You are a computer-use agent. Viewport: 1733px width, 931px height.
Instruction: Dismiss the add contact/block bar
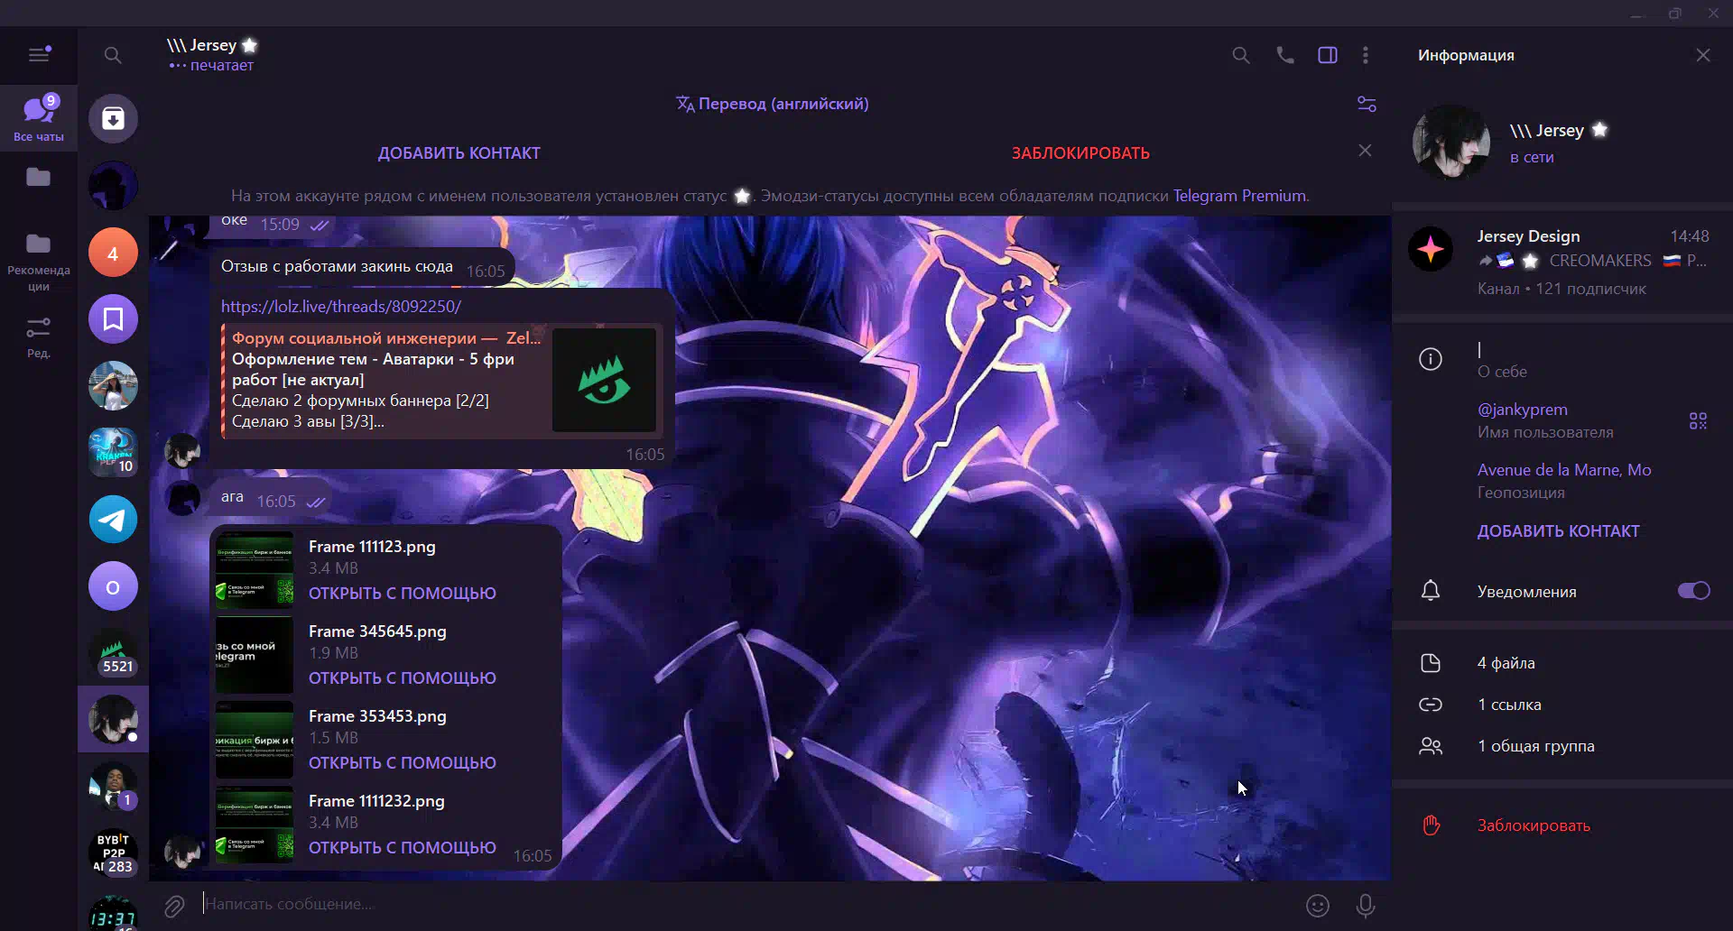[x=1365, y=151]
